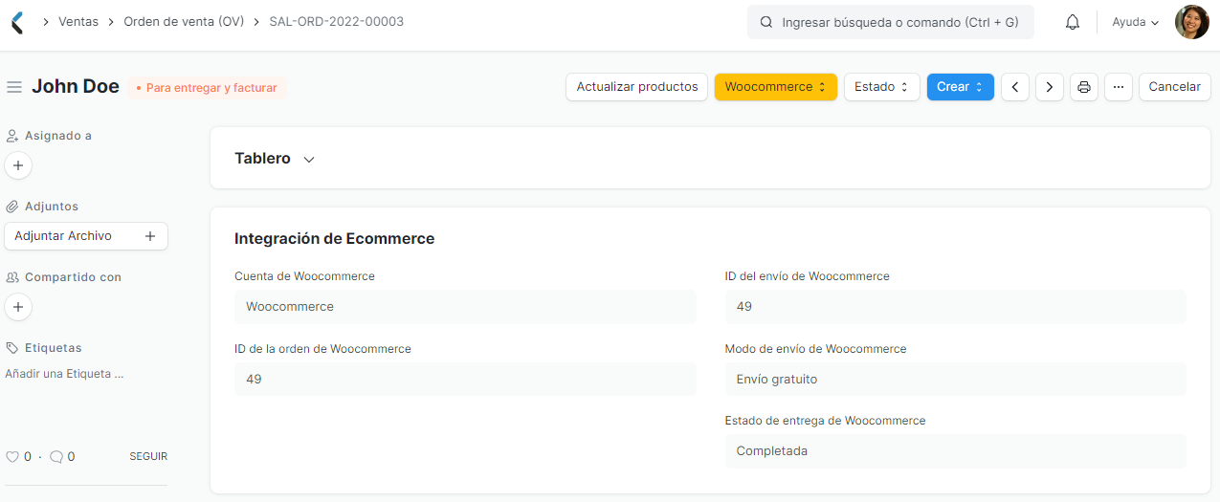Add an assignee with plus button

pyautogui.click(x=18, y=165)
